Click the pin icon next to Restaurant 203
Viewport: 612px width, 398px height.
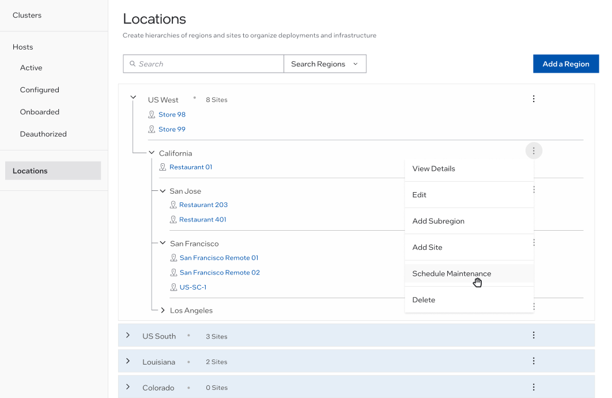coord(173,205)
